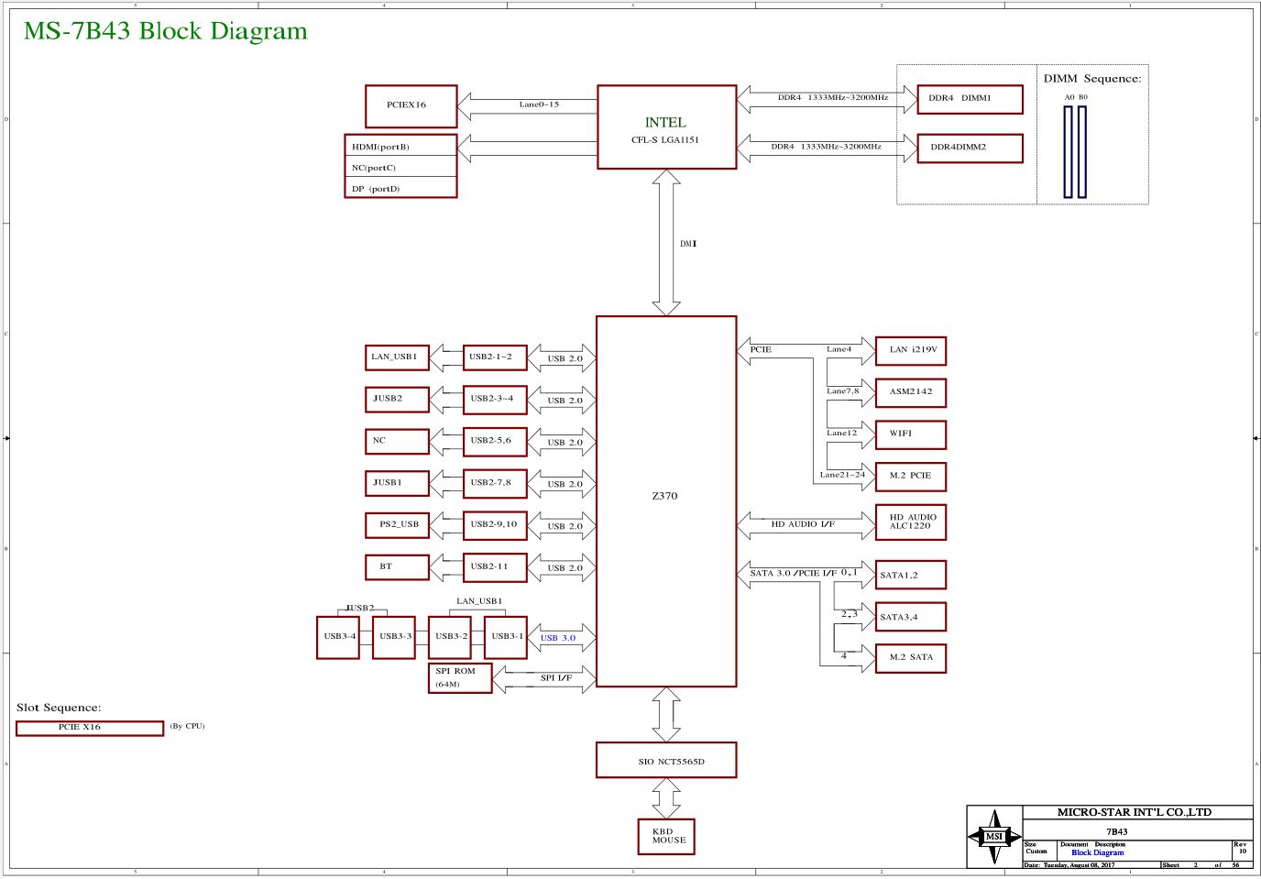The image size is (1261, 879).
Task: Click the Lane7,8 label
Action: [x=843, y=391]
